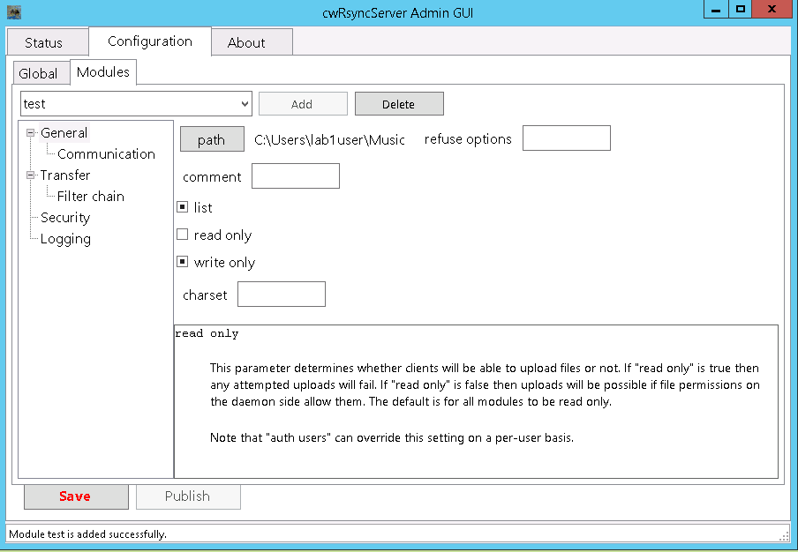Enable the read only checkbox
The height and width of the screenshot is (552, 798).
[x=181, y=235]
